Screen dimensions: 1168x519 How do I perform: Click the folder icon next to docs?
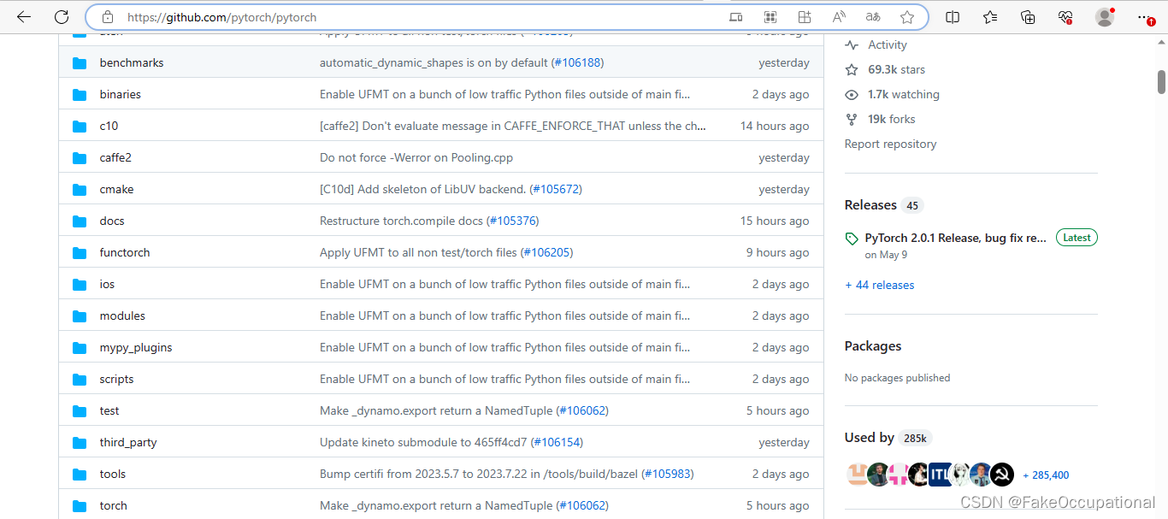(x=80, y=221)
